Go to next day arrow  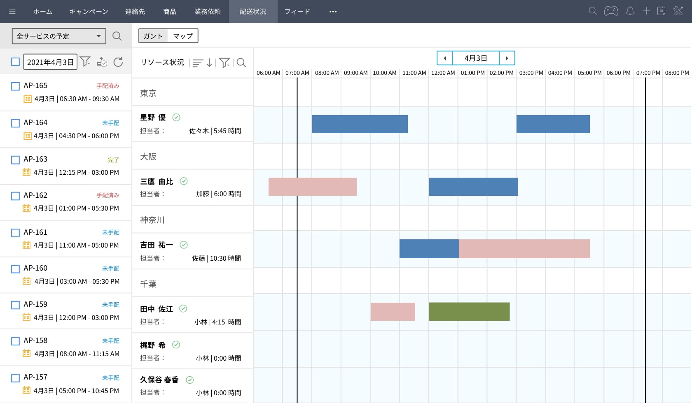click(507, 58)
